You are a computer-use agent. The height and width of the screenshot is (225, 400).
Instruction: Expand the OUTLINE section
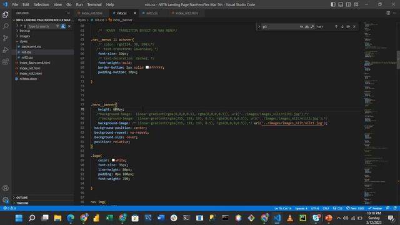22,197
